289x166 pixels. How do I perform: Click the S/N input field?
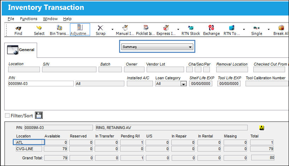click(69, 69)
